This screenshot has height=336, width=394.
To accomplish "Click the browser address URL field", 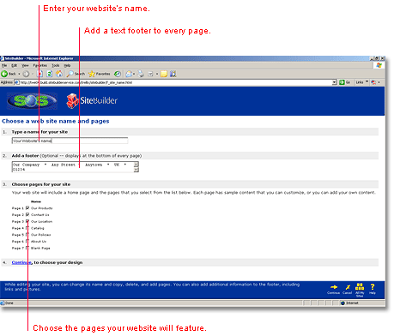I will coord(176,82).
